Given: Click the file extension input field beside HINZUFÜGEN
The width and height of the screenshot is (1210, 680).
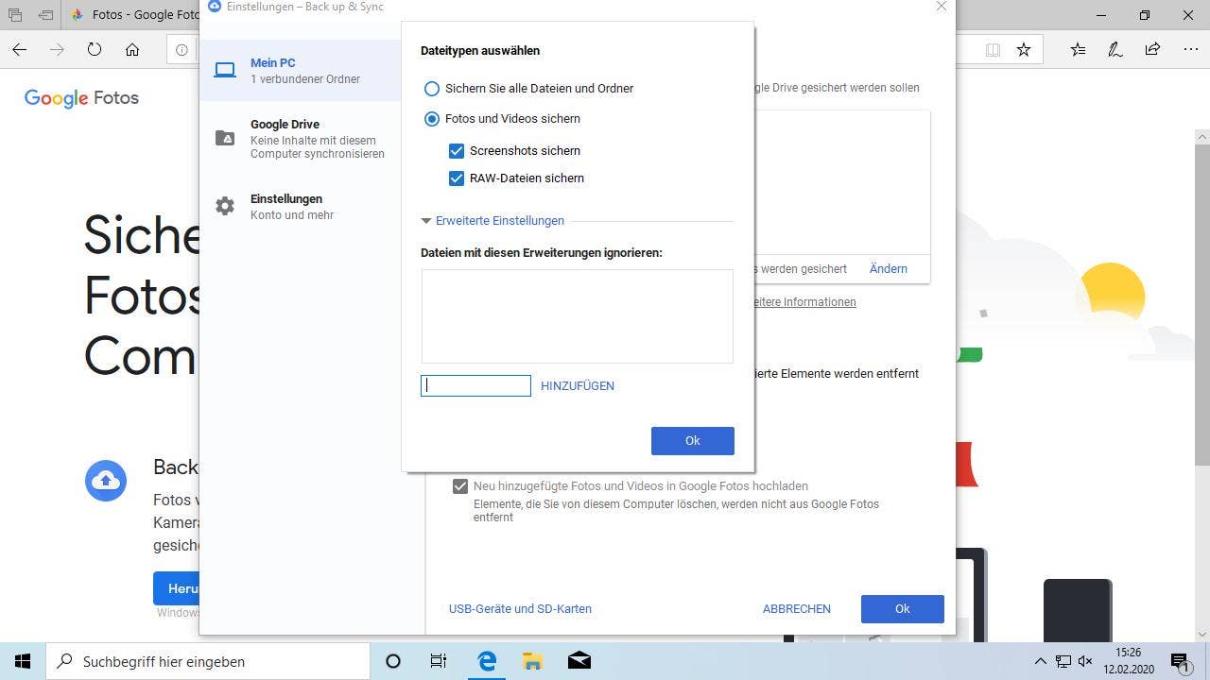Looking at the screenshot, I should [x=475, y=385].
